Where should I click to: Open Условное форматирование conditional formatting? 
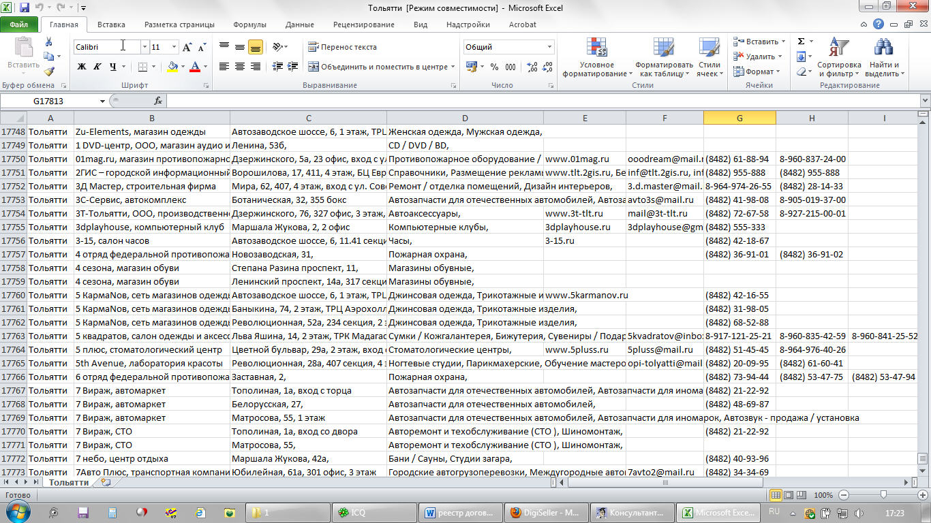(597, 57)
